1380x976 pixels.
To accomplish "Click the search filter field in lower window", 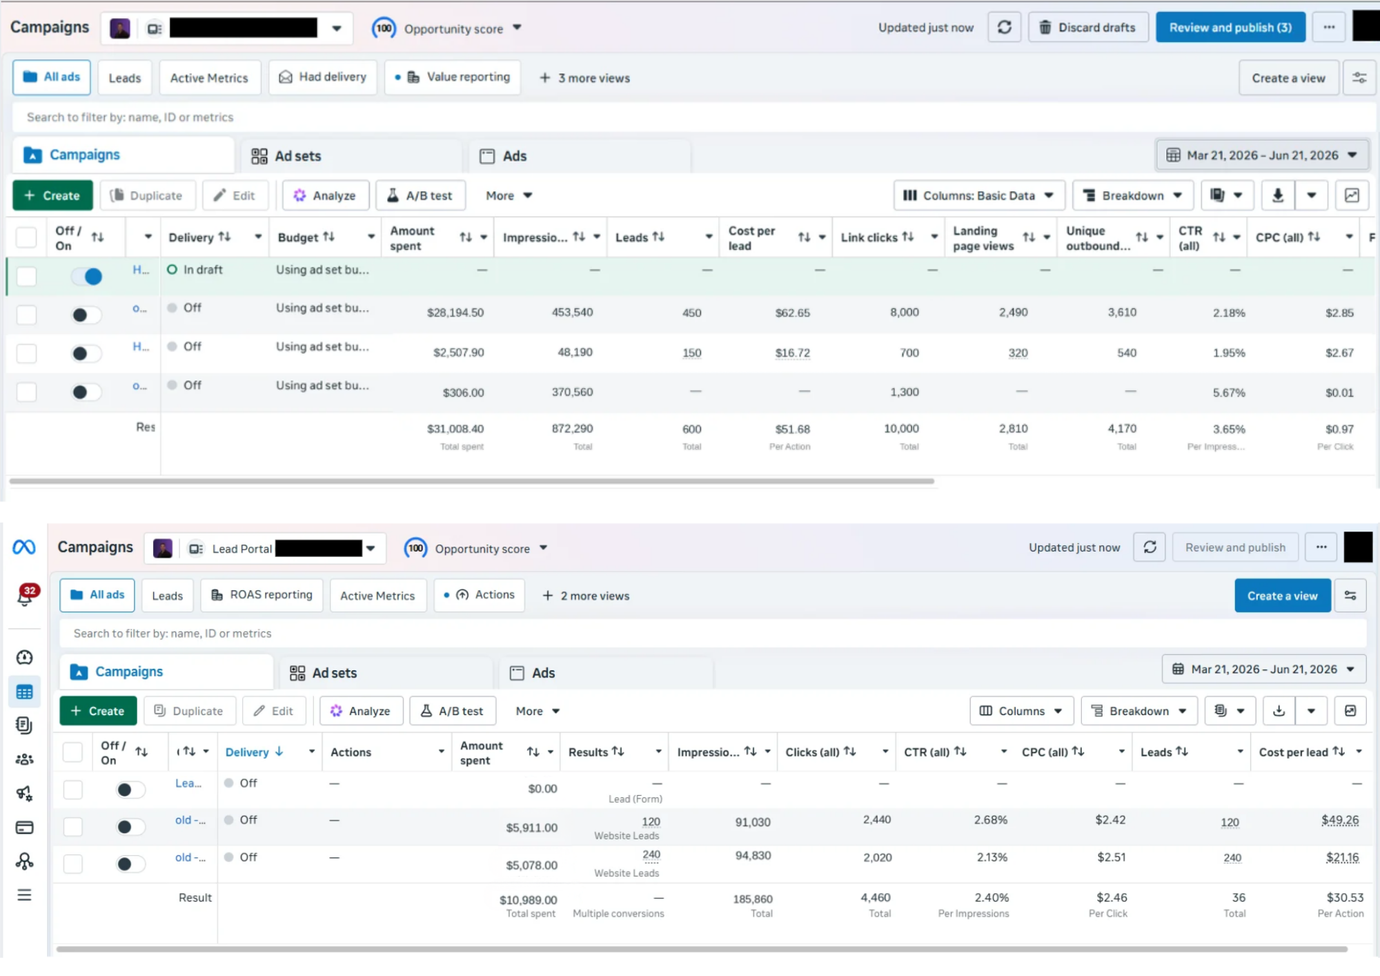I will (713, 634).
